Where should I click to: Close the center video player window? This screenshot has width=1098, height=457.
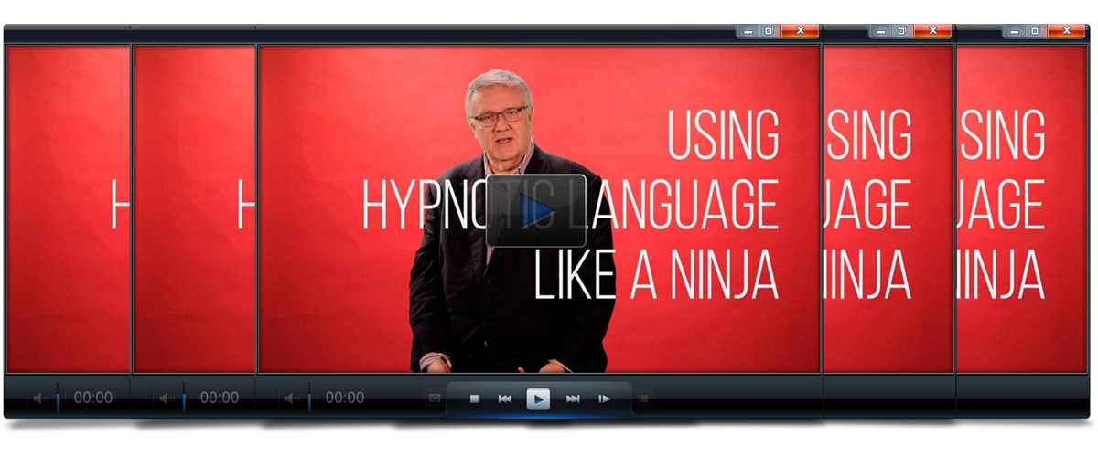coord(801,31)
